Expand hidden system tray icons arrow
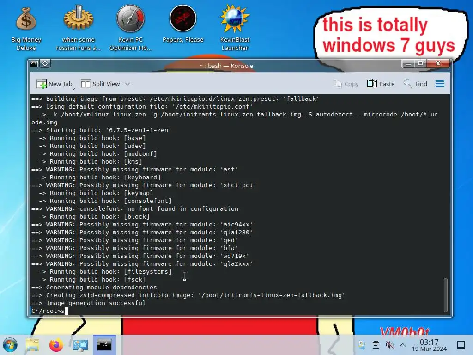 click(403, 345)
